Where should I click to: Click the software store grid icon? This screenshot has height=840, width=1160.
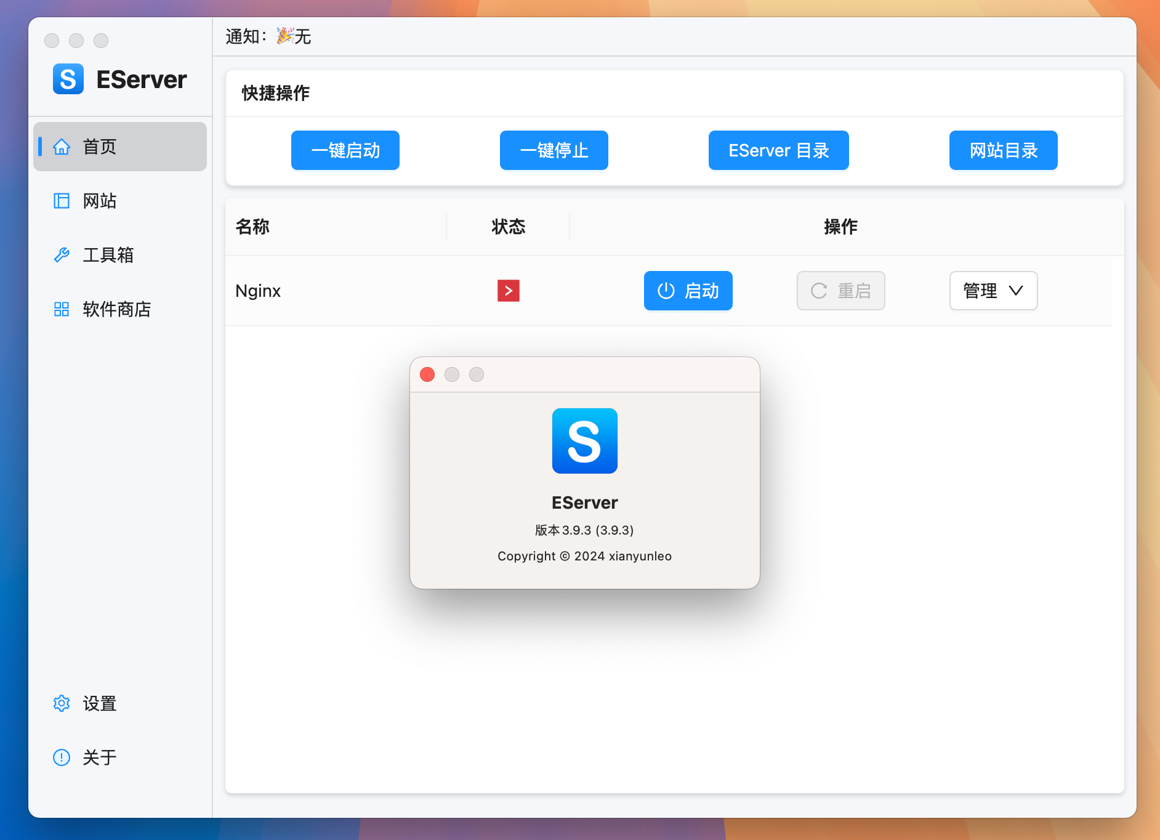pyautogui.click(x=62, y=309)
